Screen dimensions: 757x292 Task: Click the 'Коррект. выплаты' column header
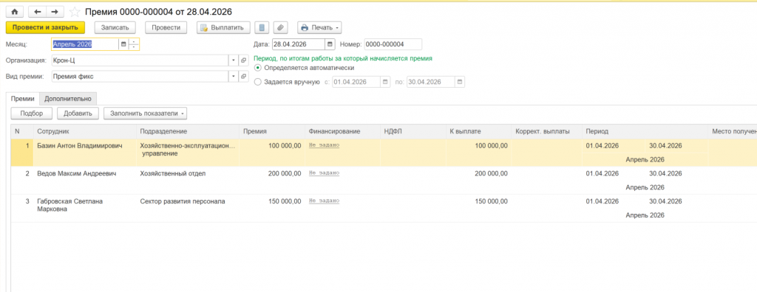pyautogui.click(x=547, y=131)
